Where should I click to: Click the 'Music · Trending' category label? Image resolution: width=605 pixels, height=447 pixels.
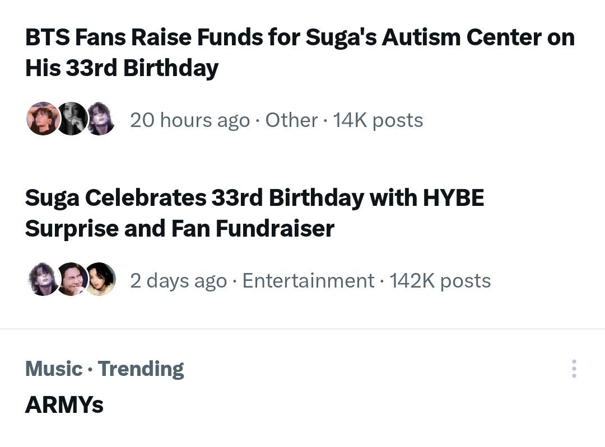pyautogui.click(x=104, y=369)
